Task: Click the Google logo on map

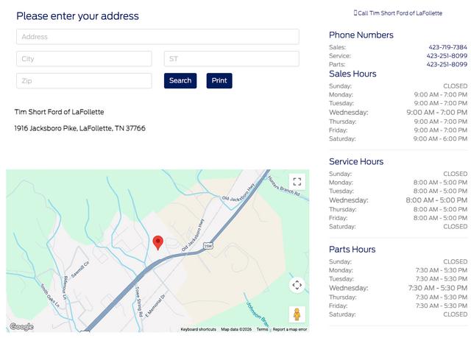Action: (21, 326)
